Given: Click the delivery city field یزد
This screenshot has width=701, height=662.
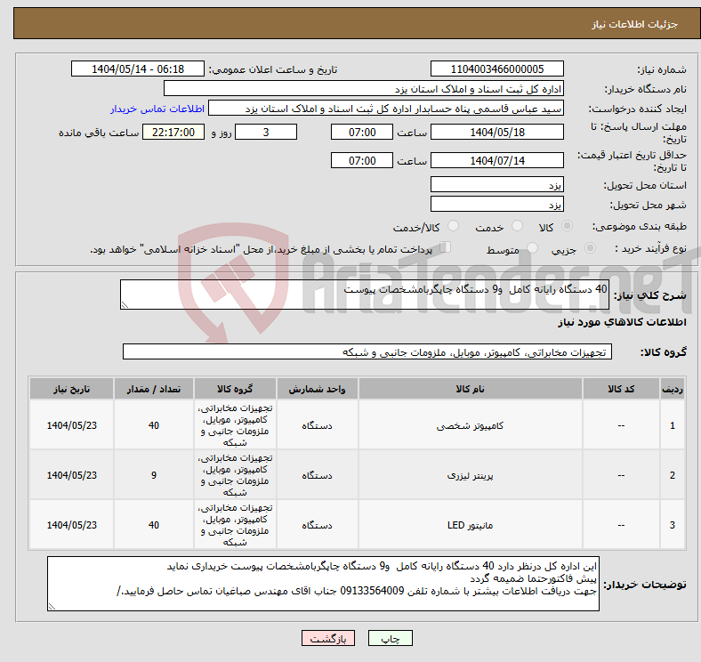Looking at the screenshot, I should (x=496, y=205).
